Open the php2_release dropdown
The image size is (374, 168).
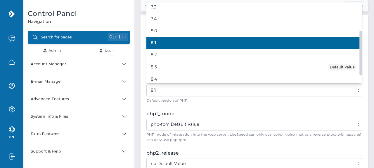tap(254, 163)
